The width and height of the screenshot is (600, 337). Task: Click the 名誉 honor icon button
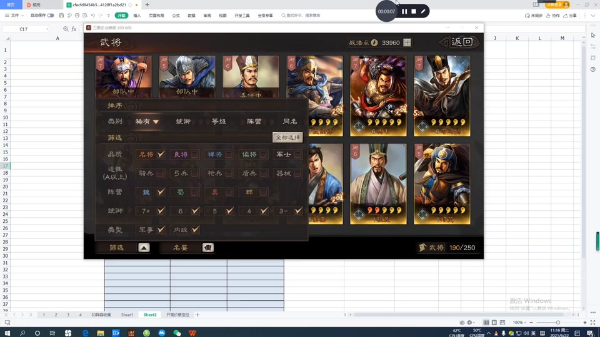(x=207, y=248)
